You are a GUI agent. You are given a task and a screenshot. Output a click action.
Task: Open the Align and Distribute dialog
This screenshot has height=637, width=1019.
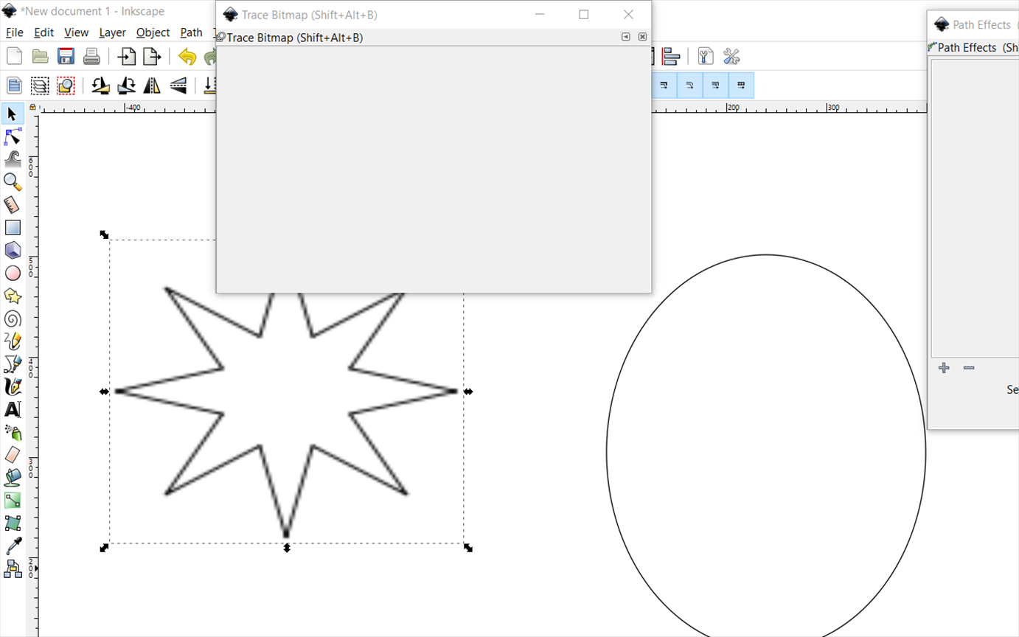[670, 57]
